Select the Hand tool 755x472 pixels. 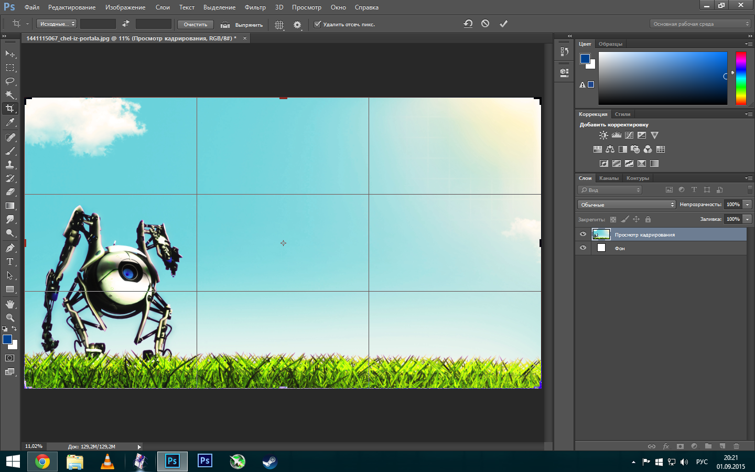point(10,304)
